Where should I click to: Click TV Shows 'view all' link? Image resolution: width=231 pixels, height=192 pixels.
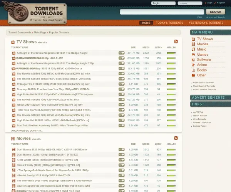pyautogui.click(x=42, y=43)
